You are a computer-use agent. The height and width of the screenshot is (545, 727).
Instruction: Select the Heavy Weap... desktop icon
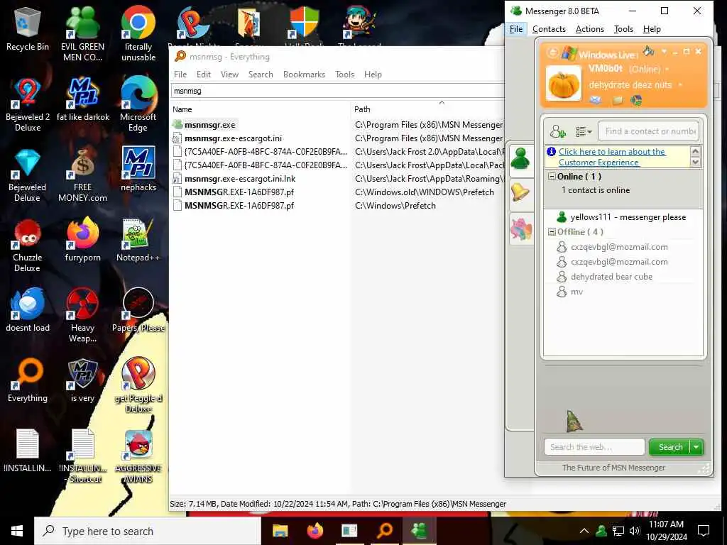click(x=82, y=316)
